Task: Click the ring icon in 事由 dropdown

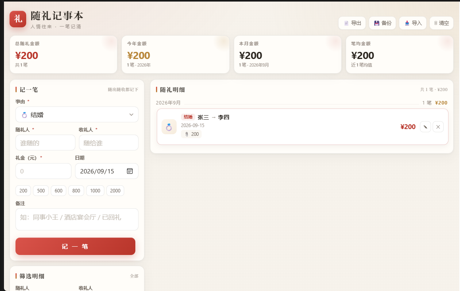Action: click(24, 115)
